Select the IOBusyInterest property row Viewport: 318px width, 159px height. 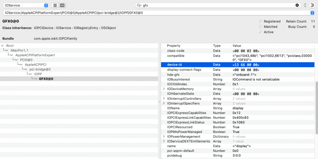[x=238, y=79]
